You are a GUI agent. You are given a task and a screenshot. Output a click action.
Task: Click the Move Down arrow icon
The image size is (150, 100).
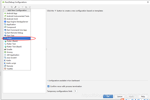click(x=22, y=7)
